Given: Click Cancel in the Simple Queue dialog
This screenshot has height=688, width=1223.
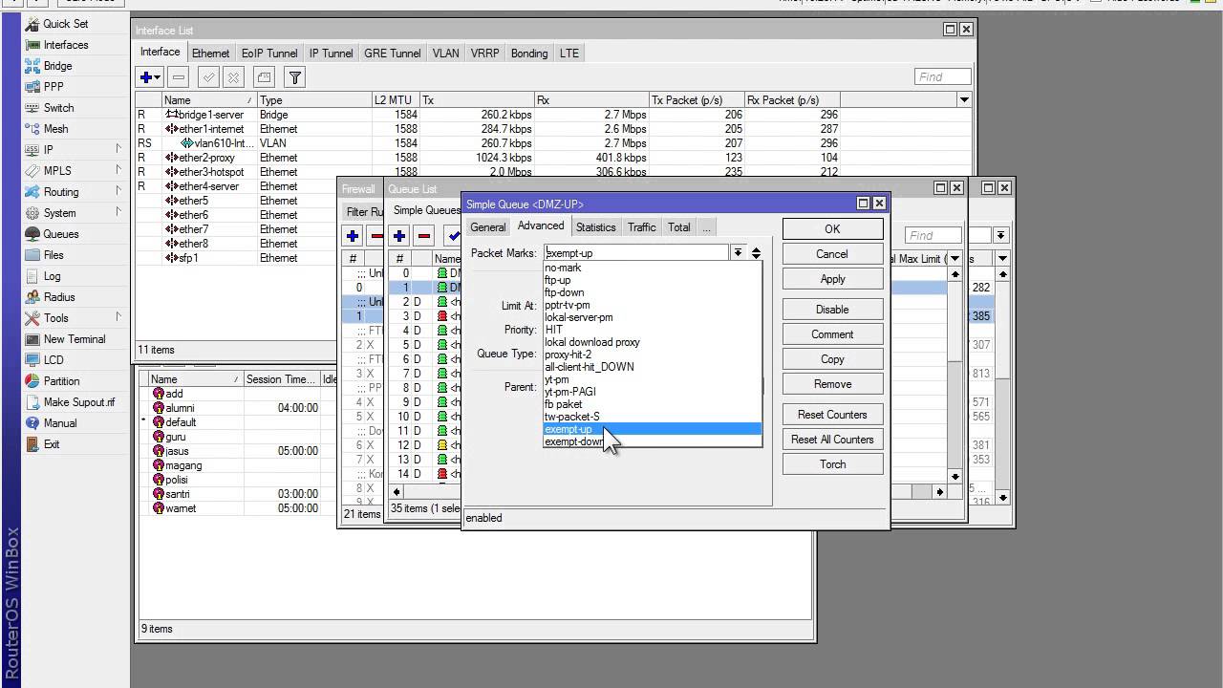Looking at the screenshot, I should 832,254.
